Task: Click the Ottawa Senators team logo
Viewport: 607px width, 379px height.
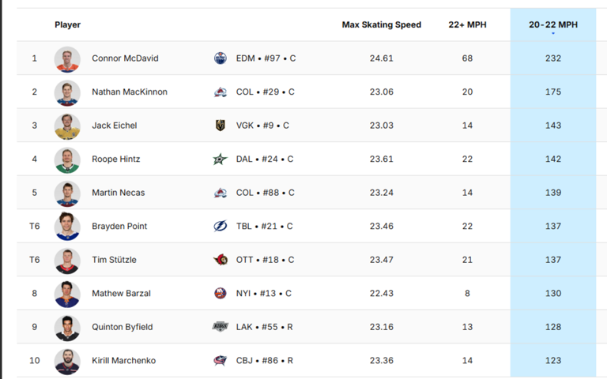Action: pos(221,260)
